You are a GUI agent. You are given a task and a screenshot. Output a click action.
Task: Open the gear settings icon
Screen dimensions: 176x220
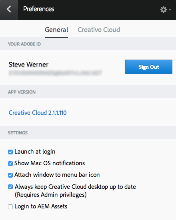[x=164, y=10]
